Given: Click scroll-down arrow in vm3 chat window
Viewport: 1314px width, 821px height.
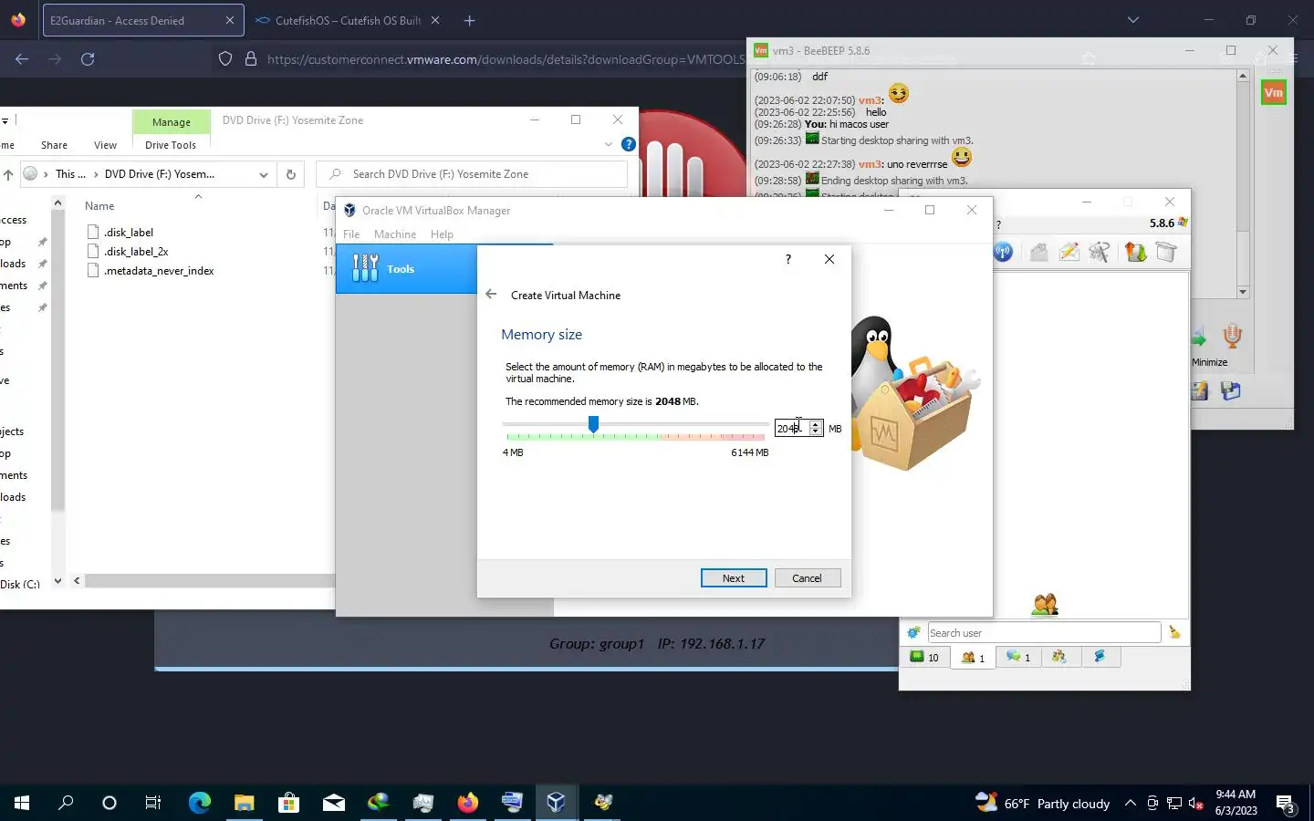Looking at the screenshot, I should point(1243,292).
